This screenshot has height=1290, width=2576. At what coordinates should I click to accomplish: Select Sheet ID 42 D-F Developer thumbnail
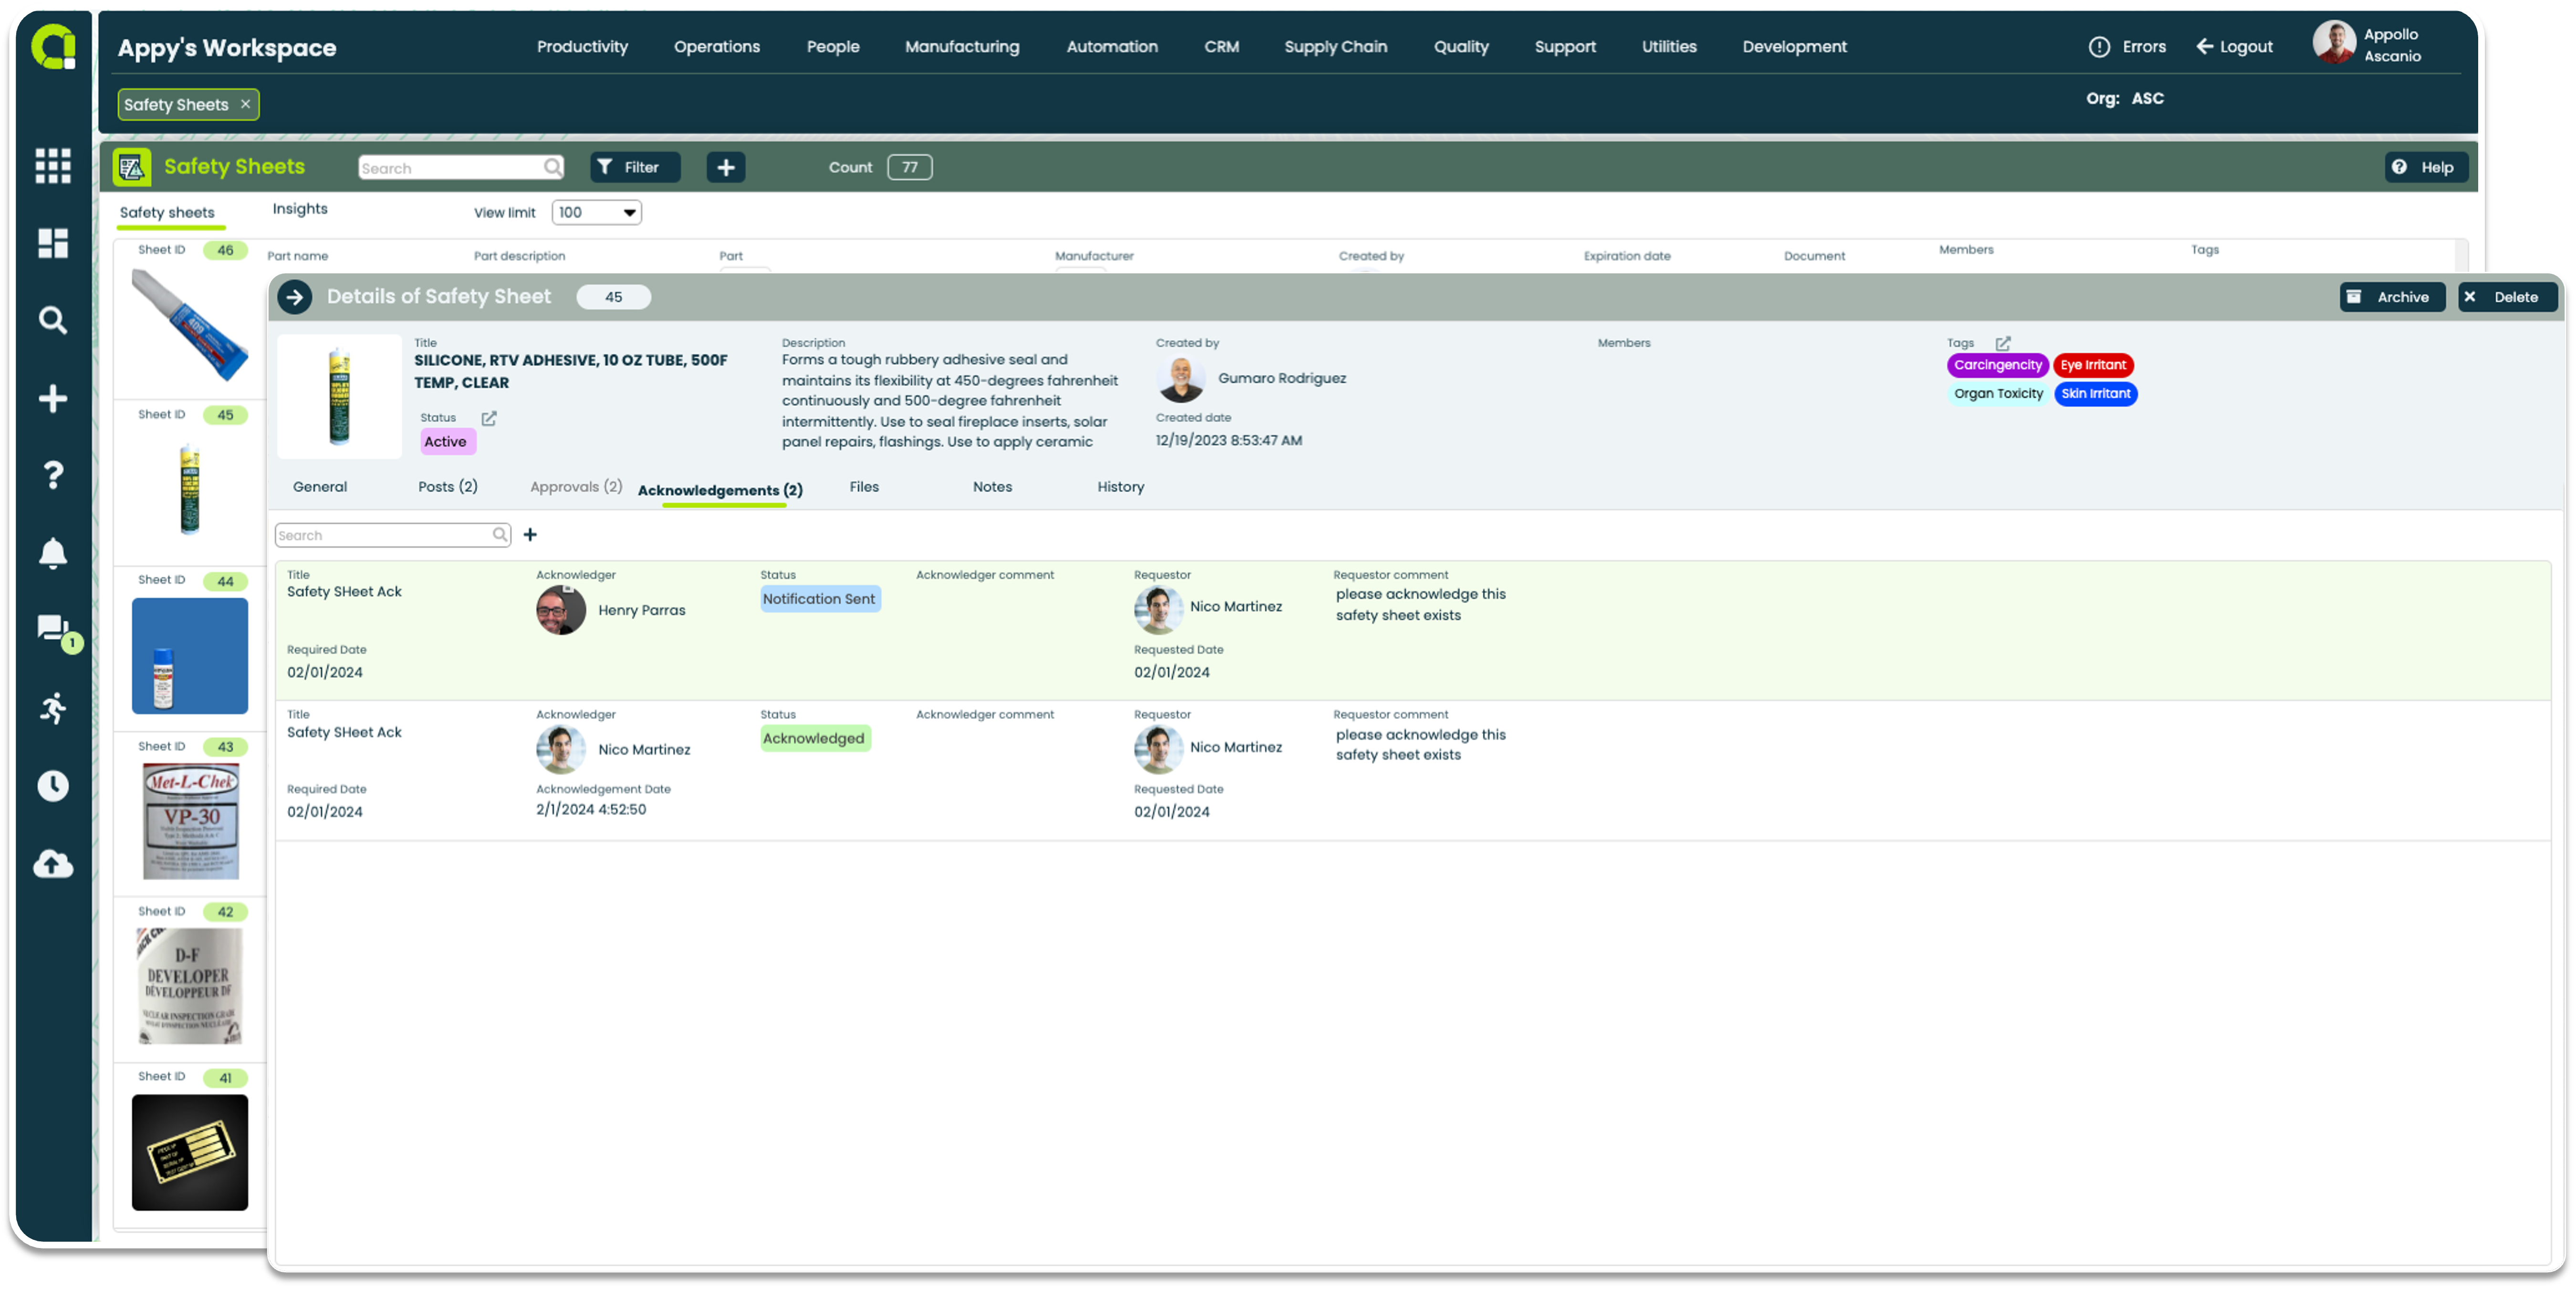pos(190,987)
